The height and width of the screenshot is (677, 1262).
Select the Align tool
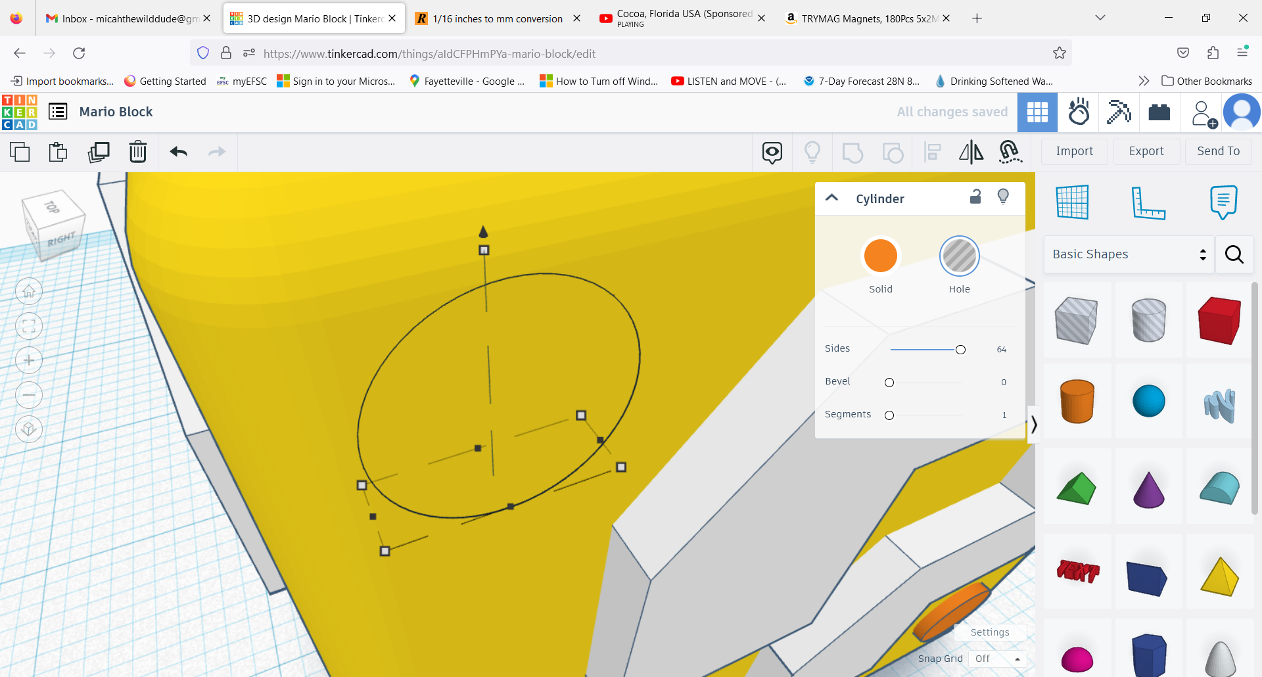point(932,152)
